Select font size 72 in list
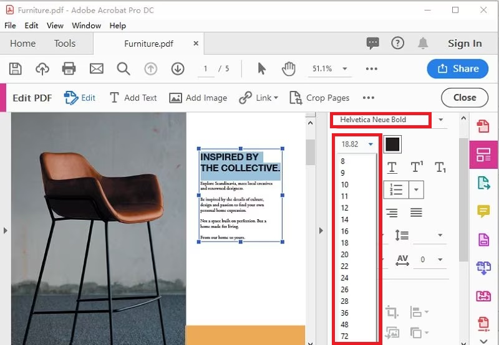Screen dimensions: 499x345 pos(345,336)
